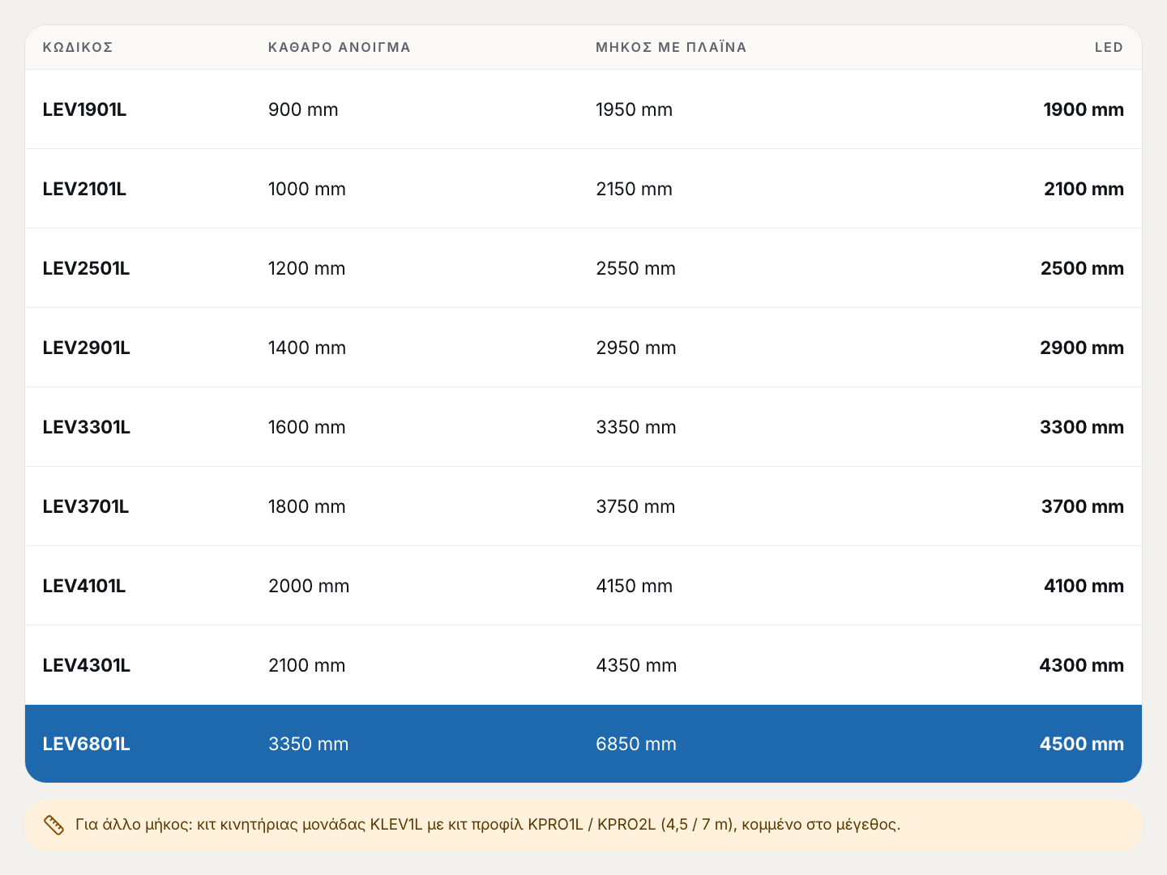
Task: Click the 1600 mm opening value
Action: pyautogui.click(x=307, y=427)
